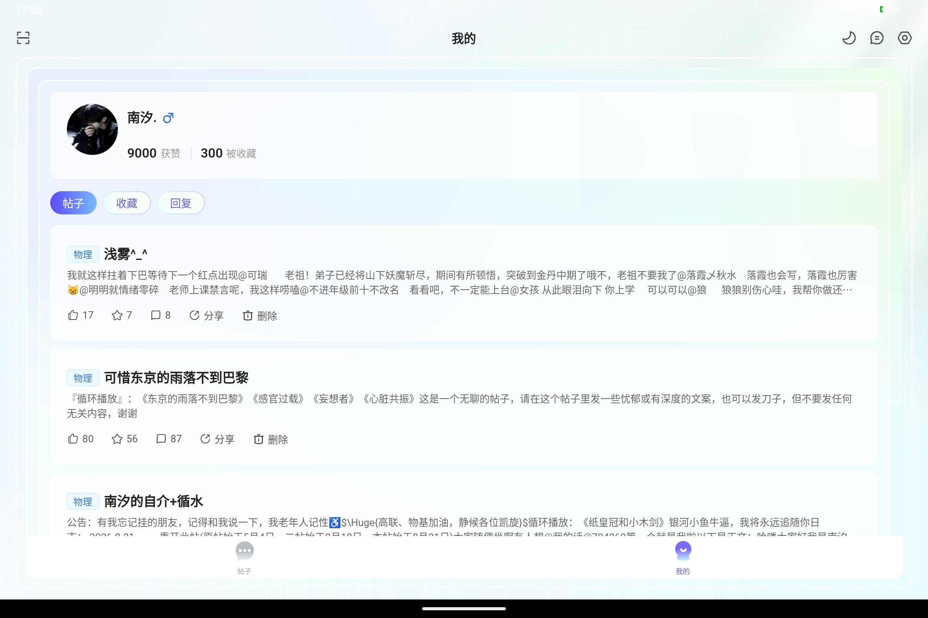Screen dimensions: 928x618
Task: Delete the 浅雾^_^ post
Action: coord(260,315)
